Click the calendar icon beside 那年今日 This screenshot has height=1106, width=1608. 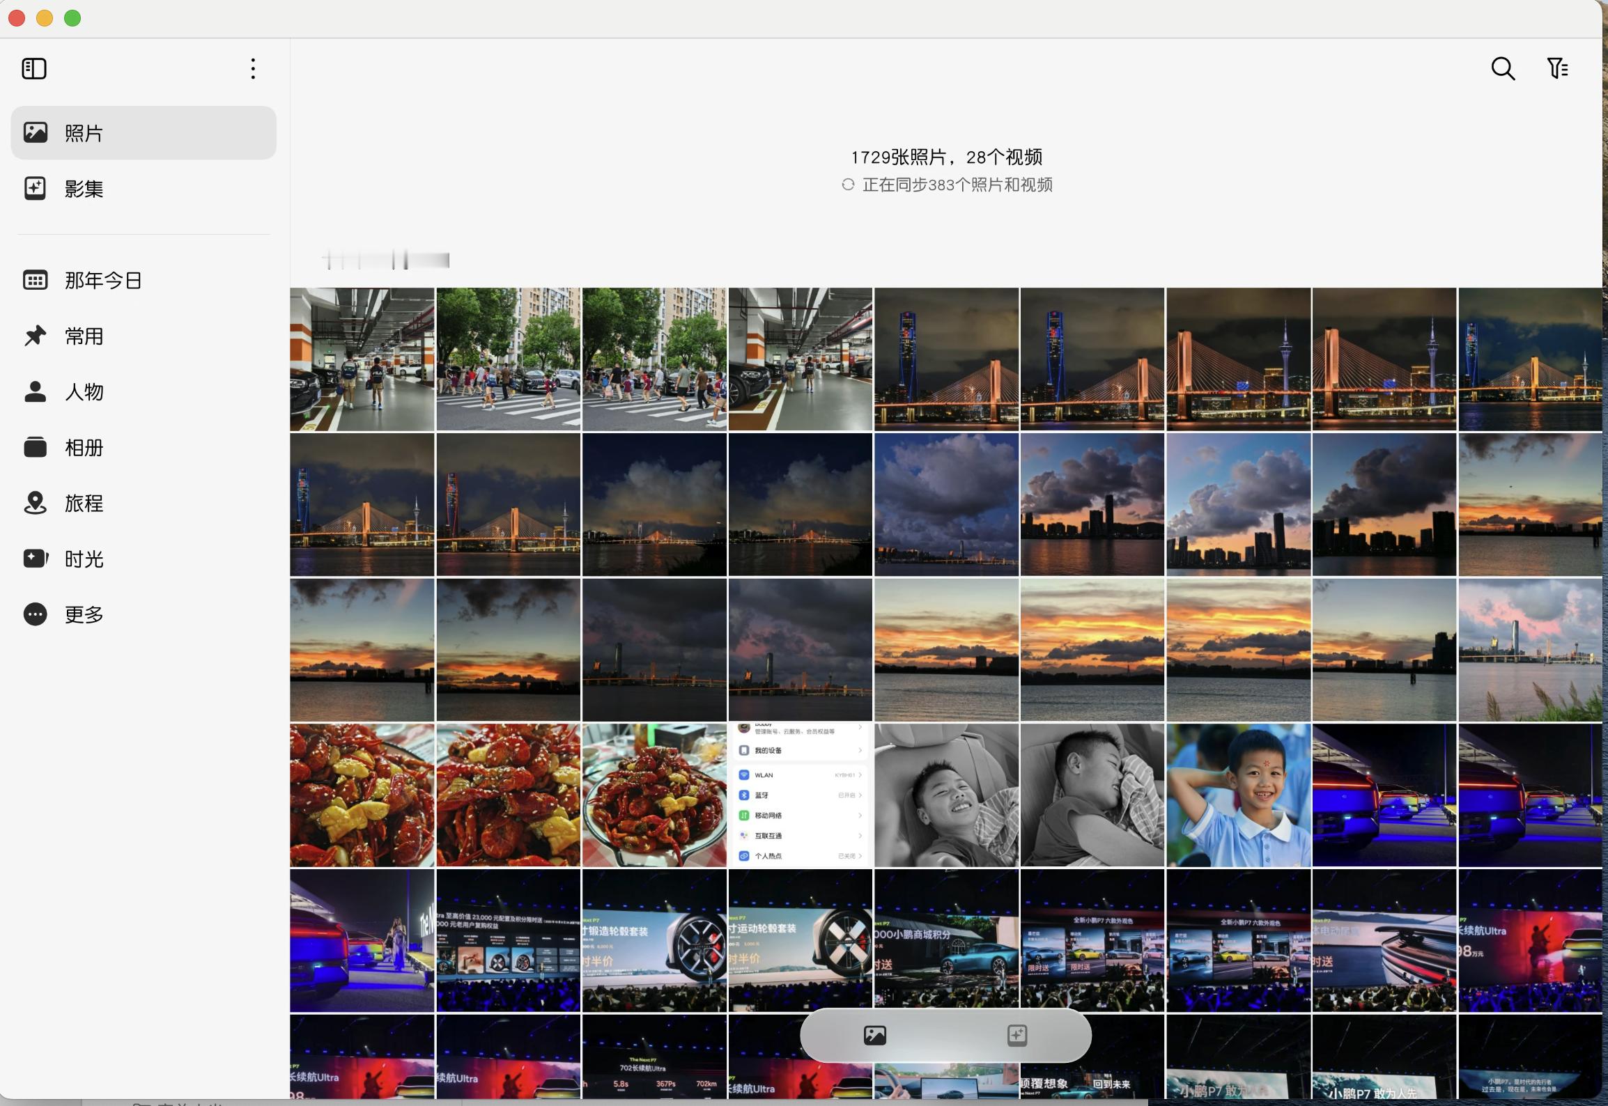(36, 280)
